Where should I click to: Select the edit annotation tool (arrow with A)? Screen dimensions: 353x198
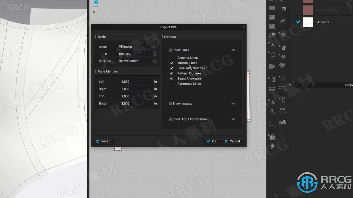pyautogui.click(x=272, y=102)
